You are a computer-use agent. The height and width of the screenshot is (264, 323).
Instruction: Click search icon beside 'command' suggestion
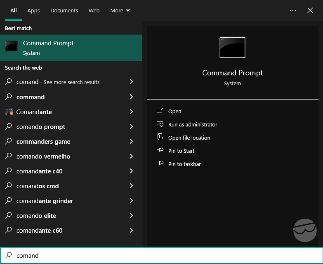[8, 97]
